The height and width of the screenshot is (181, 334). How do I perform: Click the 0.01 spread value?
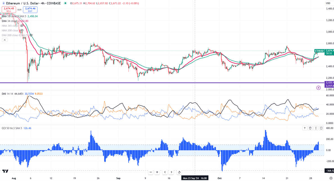[19, 10]
